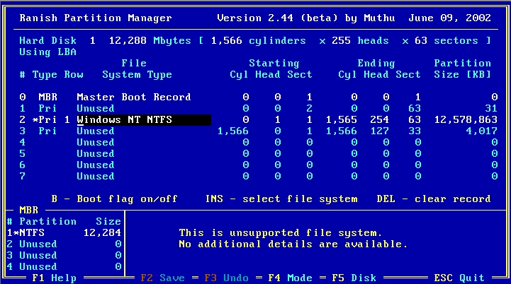The image size is (511, 284).
Task: Click the ending head 127 value
Action: tap(380, 131)
